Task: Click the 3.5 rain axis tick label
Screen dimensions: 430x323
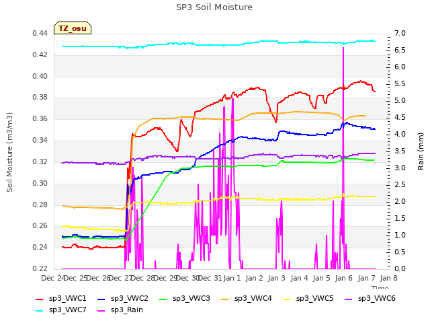Action: [x=400, y=151]
